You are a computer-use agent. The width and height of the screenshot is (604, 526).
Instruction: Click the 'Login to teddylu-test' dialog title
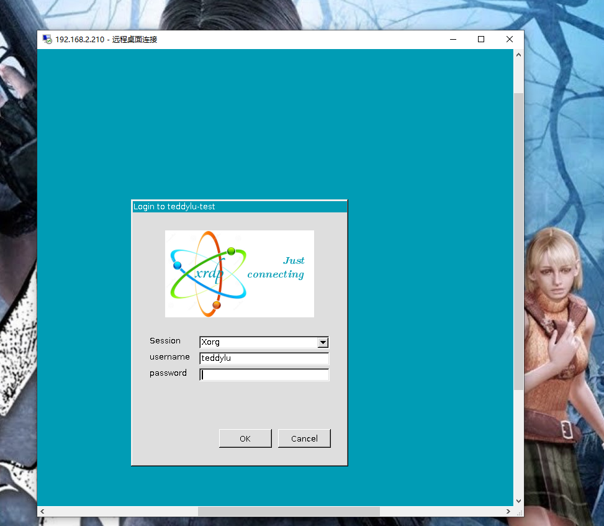174,207
